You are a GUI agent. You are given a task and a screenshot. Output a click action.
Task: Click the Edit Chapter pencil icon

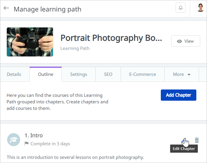[184, 140]
